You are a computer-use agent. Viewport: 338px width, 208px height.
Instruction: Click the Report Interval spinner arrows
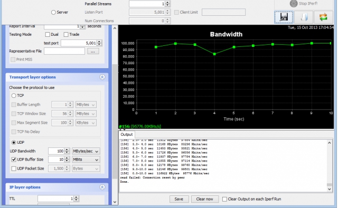(x=82, y=27)
